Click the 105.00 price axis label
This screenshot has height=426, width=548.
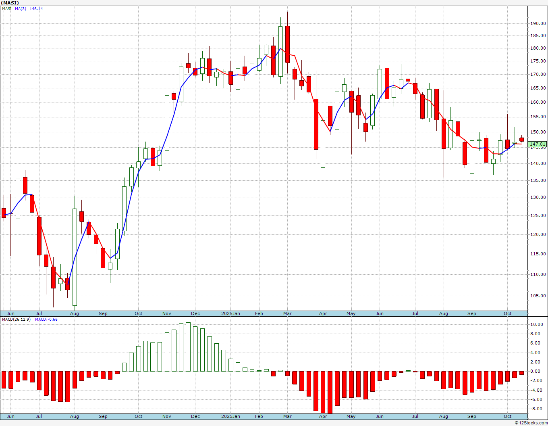(538, 296)
